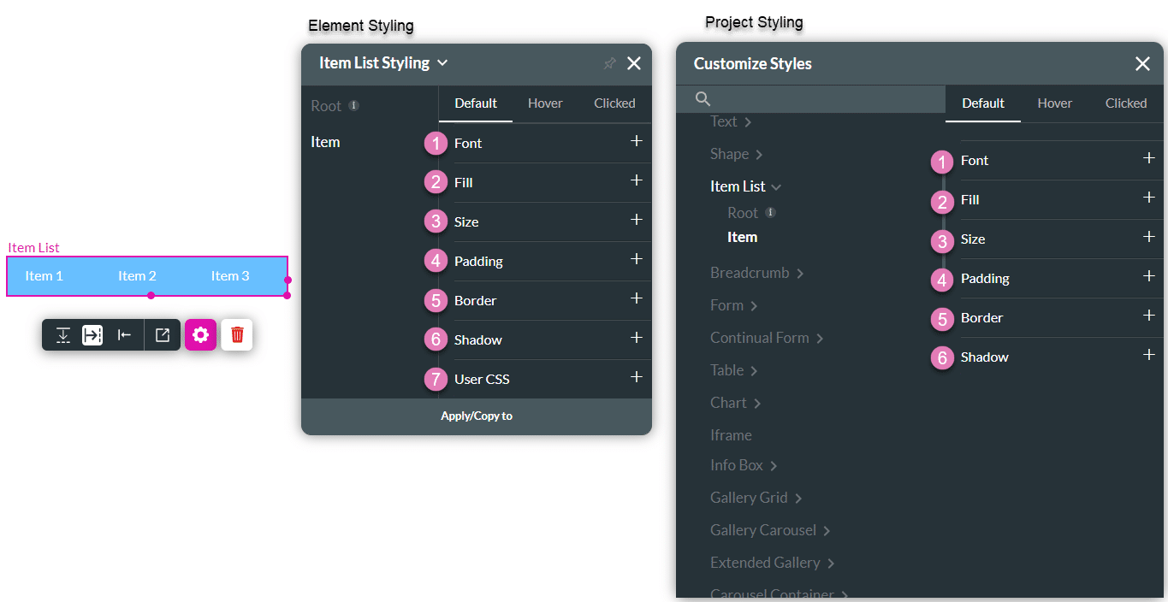Viewport: 1168px width, 602px height.
Task: Collapse the Item List group in Customize Styles
Action: (x=775, y=186)
